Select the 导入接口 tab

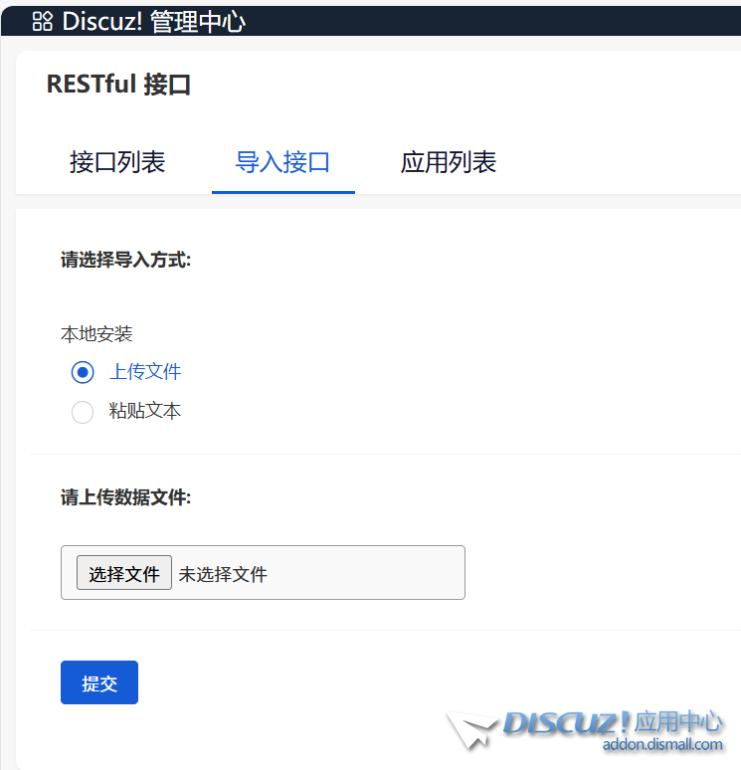(282, 162)
